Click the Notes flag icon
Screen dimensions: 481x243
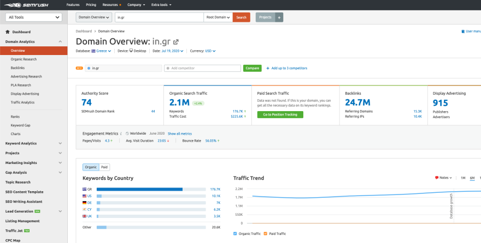(437, 178)
